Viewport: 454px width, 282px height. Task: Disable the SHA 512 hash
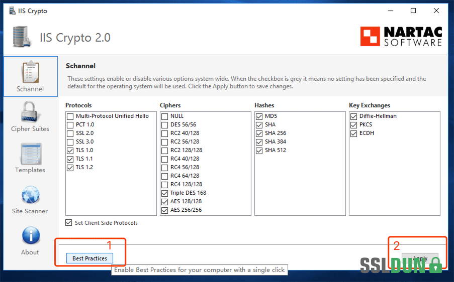pyautogui.click(x=259, y=151)
